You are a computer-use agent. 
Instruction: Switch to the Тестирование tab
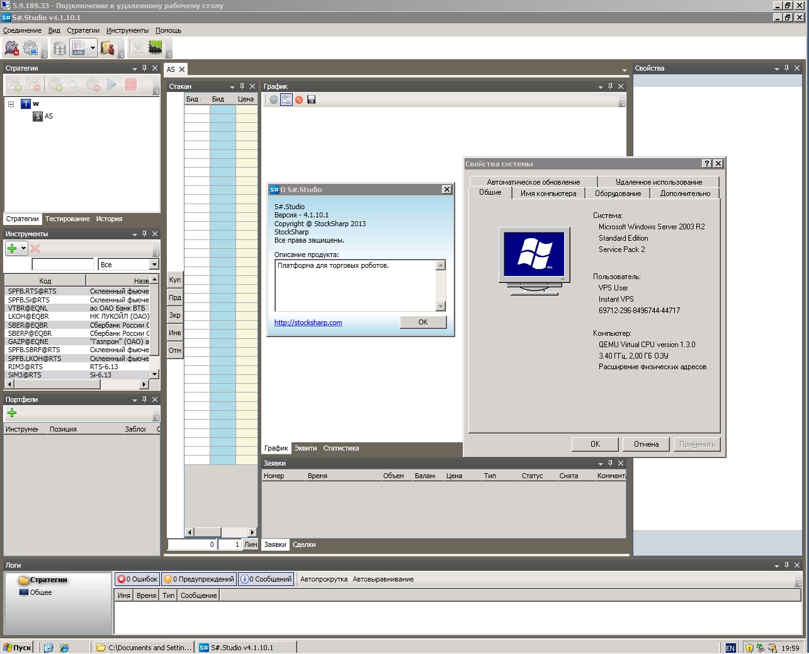(67, 219)
